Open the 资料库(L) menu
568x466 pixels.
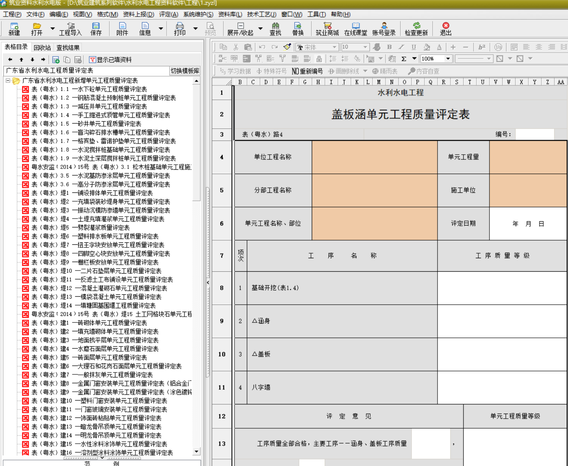[230, 14]
